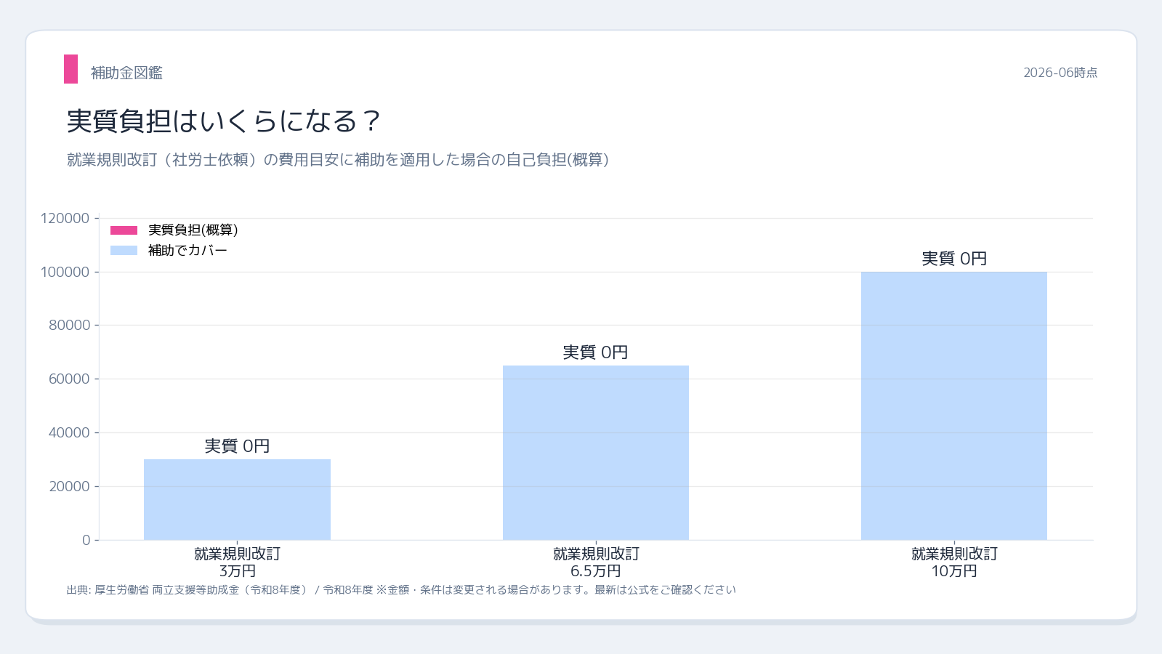Click the 実質 0円 label above the 10万円 bar
1162x654 pixels.
pos(954,259)
